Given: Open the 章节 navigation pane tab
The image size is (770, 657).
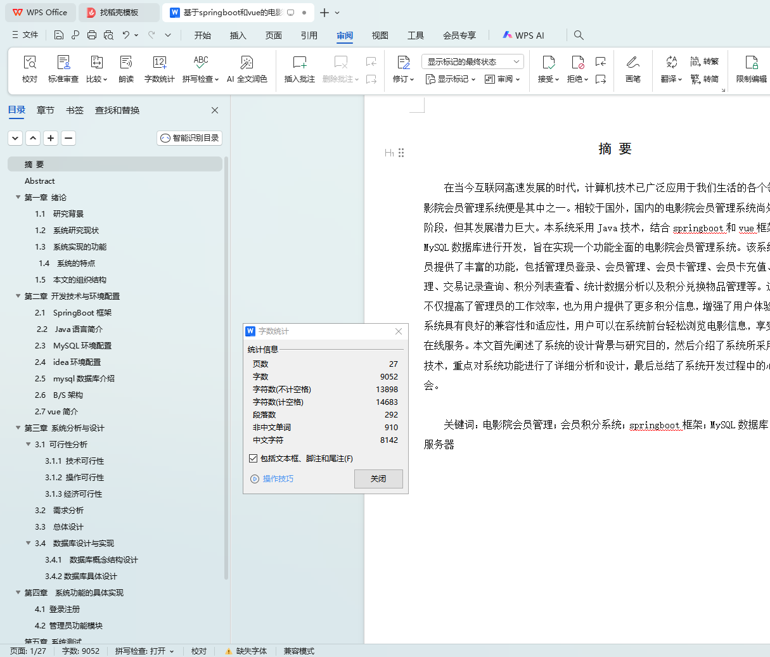Looking at the screenshot, I should (x=46, y=110).
